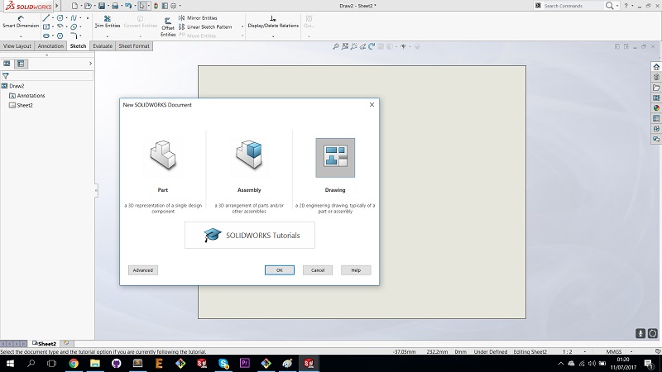Click the Search Commands input field
The width and height of the screenshot is (662, 372).
point(572,6)
